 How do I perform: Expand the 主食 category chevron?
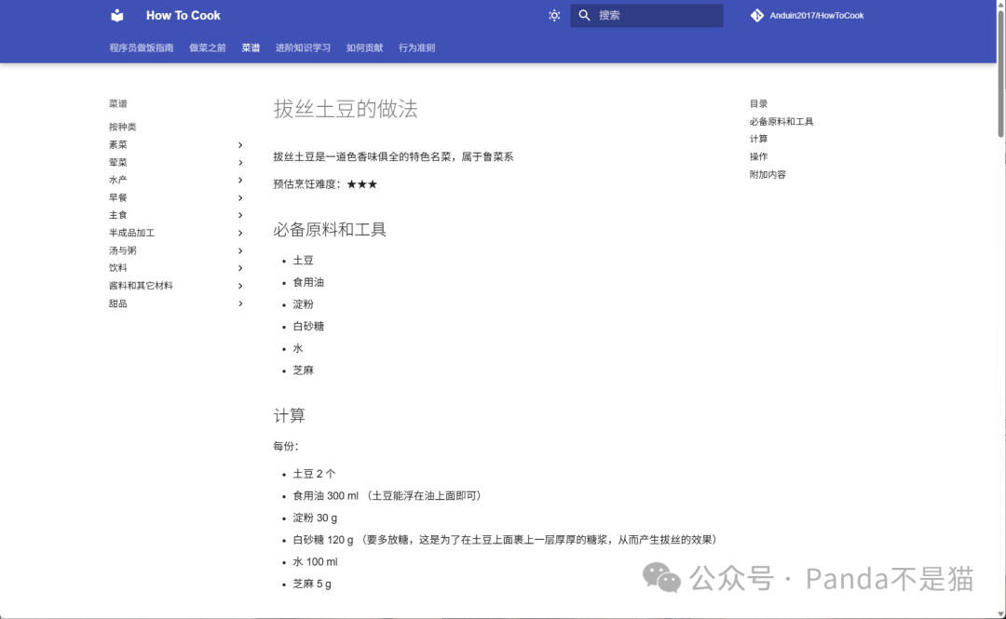click(240, 215)
